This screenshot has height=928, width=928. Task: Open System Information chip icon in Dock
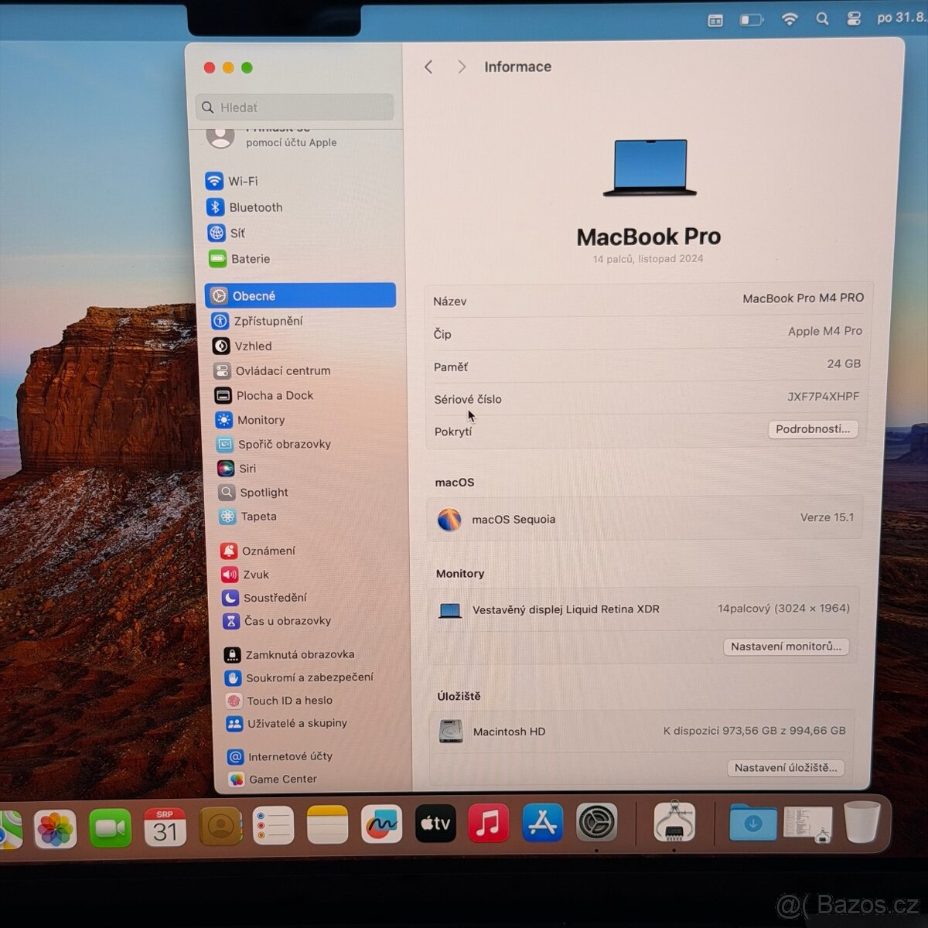674,821
